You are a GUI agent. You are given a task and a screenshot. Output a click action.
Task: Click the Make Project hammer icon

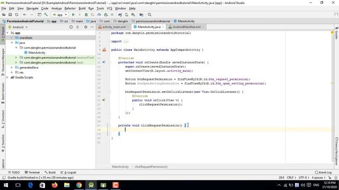[x=46, y=15]
